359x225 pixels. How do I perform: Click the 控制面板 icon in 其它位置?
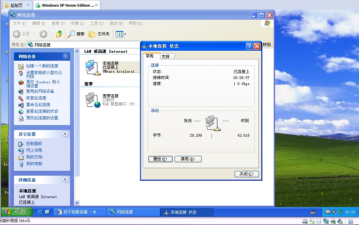pyautogui.click(x=21, y=144)
